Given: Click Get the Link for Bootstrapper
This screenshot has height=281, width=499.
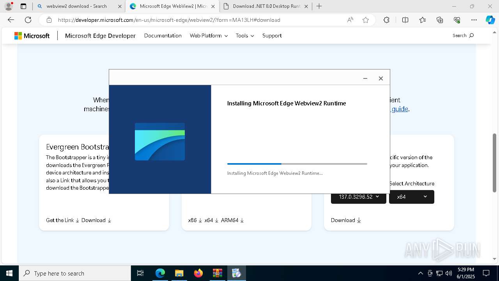Looking at the screenshot, I should pyautogui.click(x=63, y=220).
